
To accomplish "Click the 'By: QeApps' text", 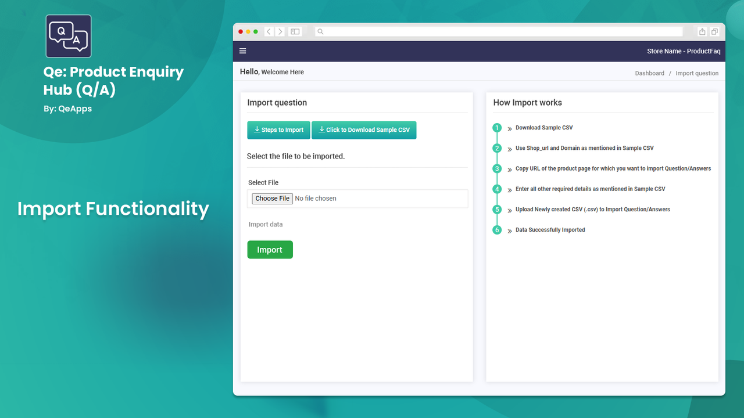I will tap(67, 109).
